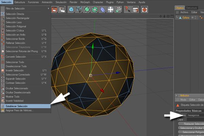
Task: Select the spline drawing tool icon
Action: (x=79, y=10)
